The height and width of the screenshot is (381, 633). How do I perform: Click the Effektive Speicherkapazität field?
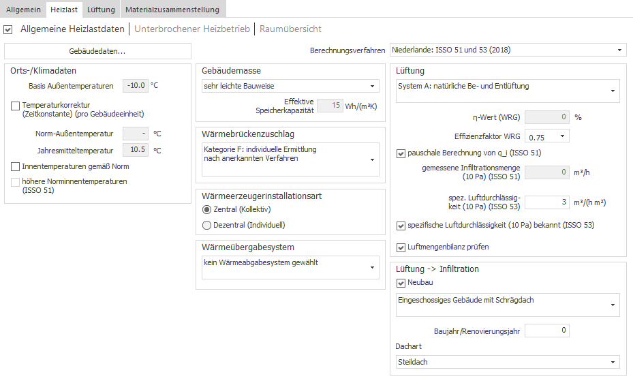[x=330, y=106]
